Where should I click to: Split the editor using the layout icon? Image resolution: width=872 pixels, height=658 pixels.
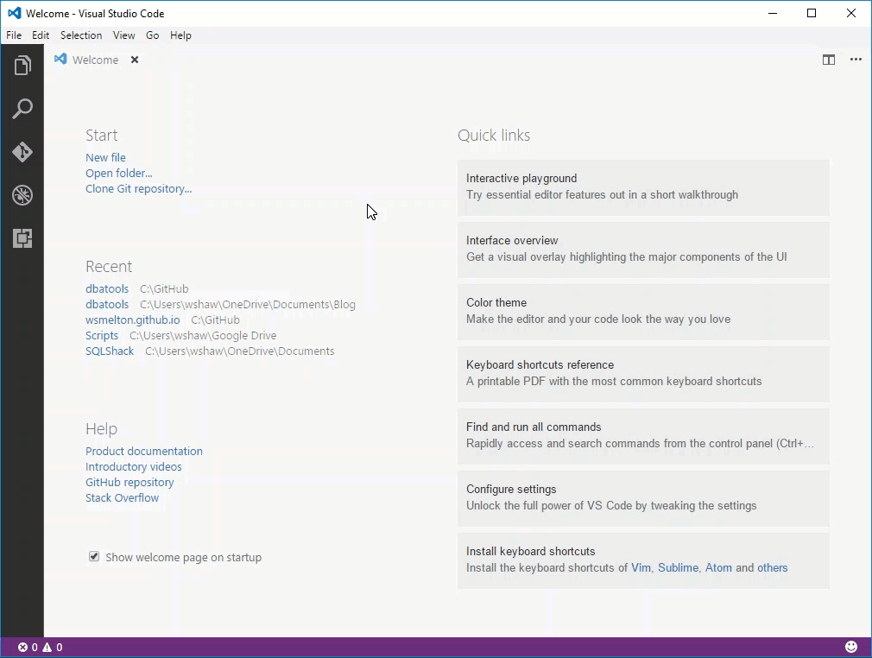[x=828, y=60]
